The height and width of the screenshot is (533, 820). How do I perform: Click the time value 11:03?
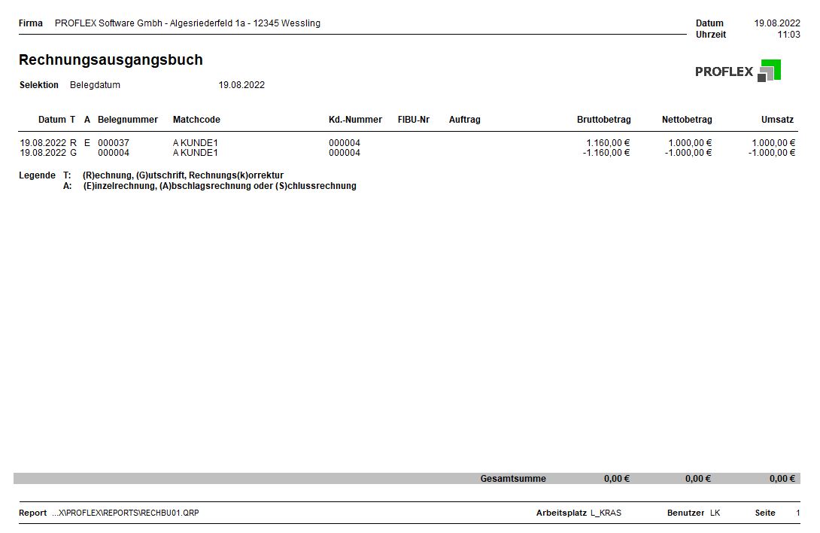click(788, 35)
